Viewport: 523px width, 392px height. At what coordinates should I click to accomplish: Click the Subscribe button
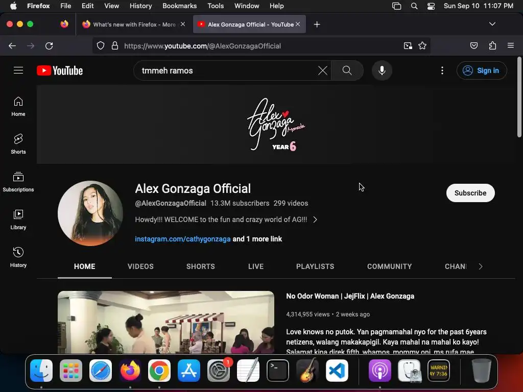(470, 192)
